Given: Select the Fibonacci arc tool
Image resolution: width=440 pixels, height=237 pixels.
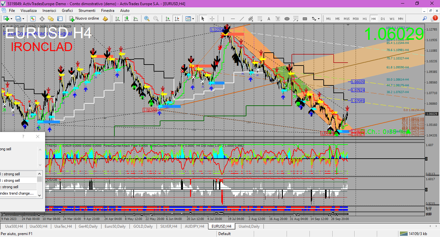Looking at the screenshot, I should [296, 19].
